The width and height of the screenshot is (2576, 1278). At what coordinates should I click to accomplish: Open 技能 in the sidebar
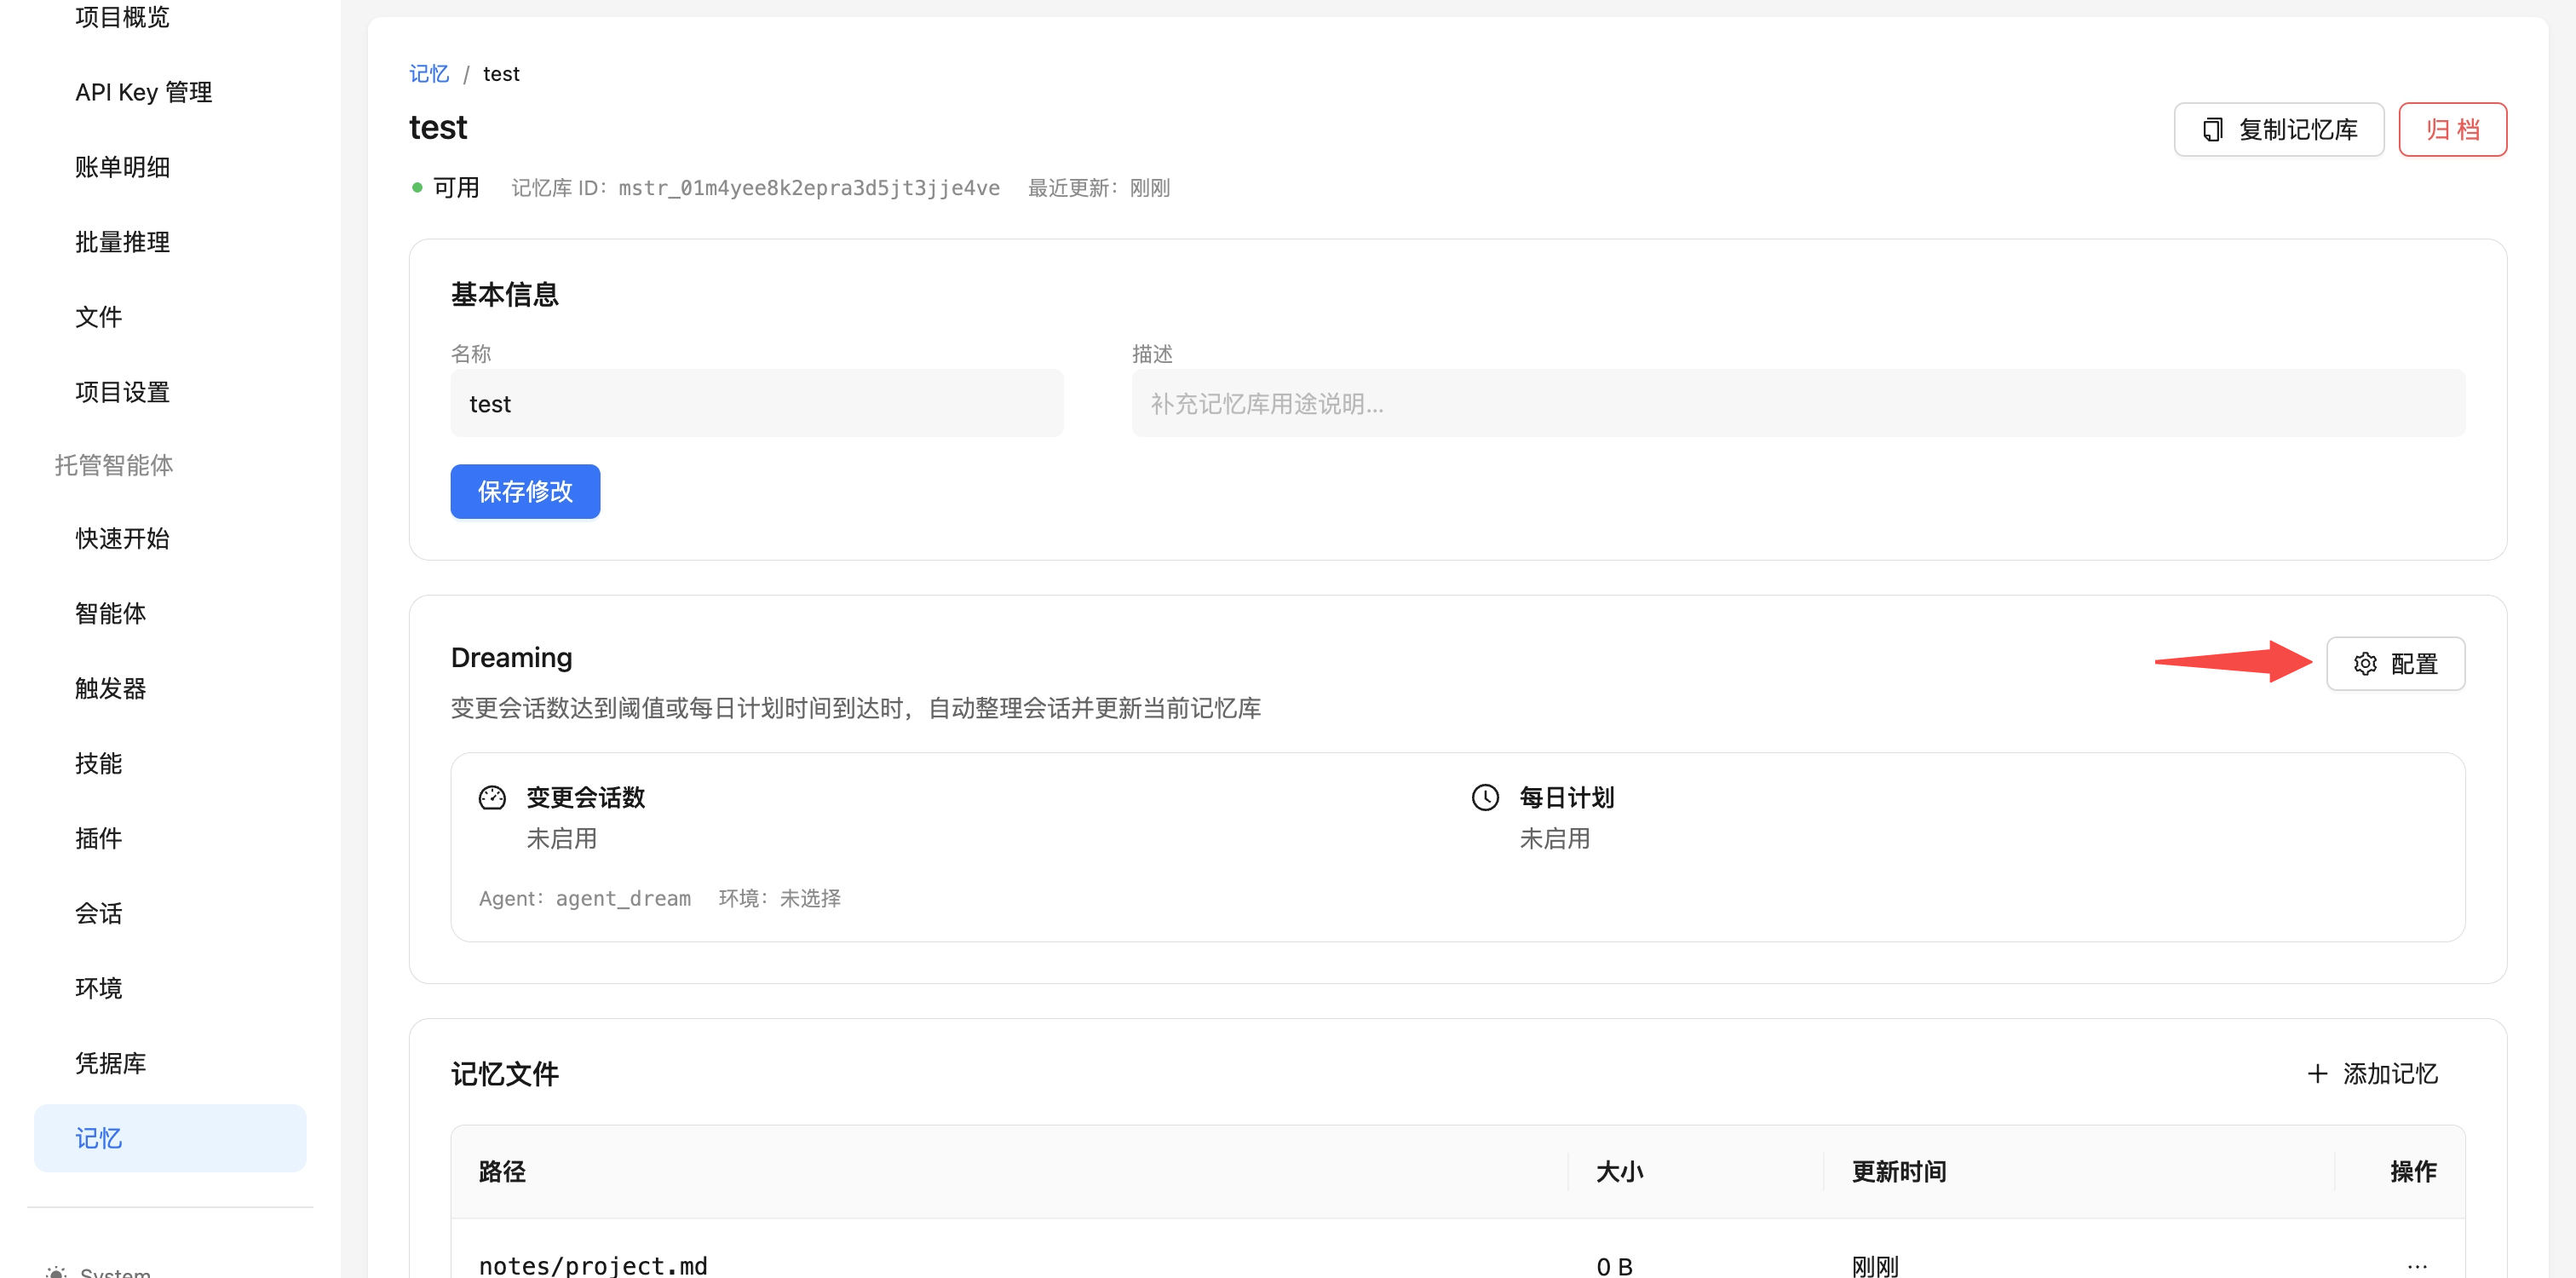tap(98, 764)
